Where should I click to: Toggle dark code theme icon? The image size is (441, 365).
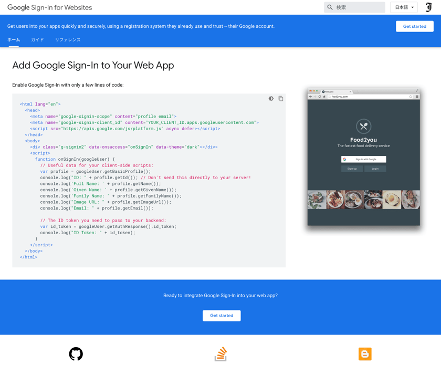(x=271, y=99)
